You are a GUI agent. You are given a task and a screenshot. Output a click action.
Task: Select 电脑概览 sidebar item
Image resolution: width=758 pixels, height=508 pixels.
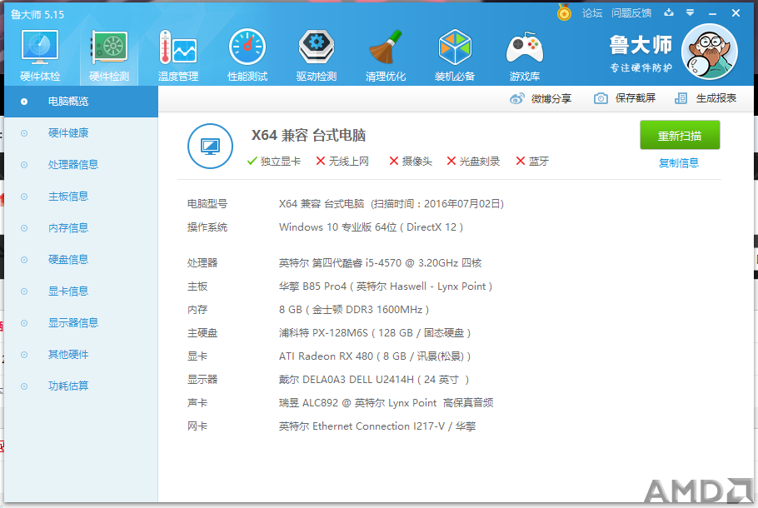[82, 102]
